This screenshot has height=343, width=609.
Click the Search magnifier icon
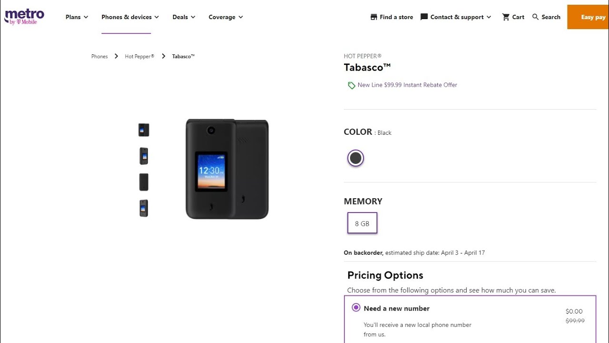coord(535,17)
